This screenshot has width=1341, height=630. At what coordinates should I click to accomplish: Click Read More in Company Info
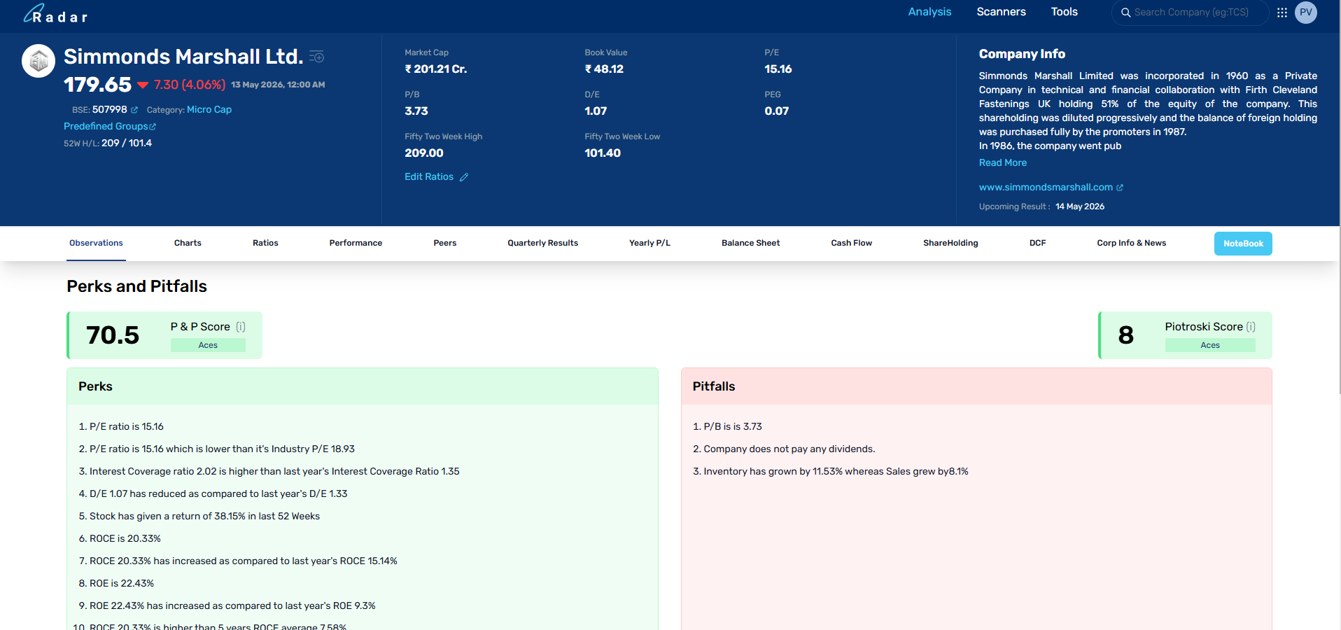click(1003, 162)
